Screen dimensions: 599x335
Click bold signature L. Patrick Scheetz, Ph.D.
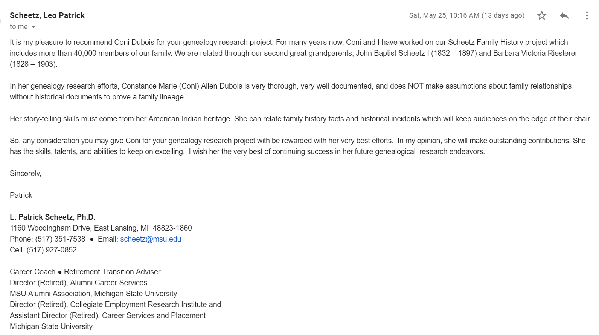53,217
